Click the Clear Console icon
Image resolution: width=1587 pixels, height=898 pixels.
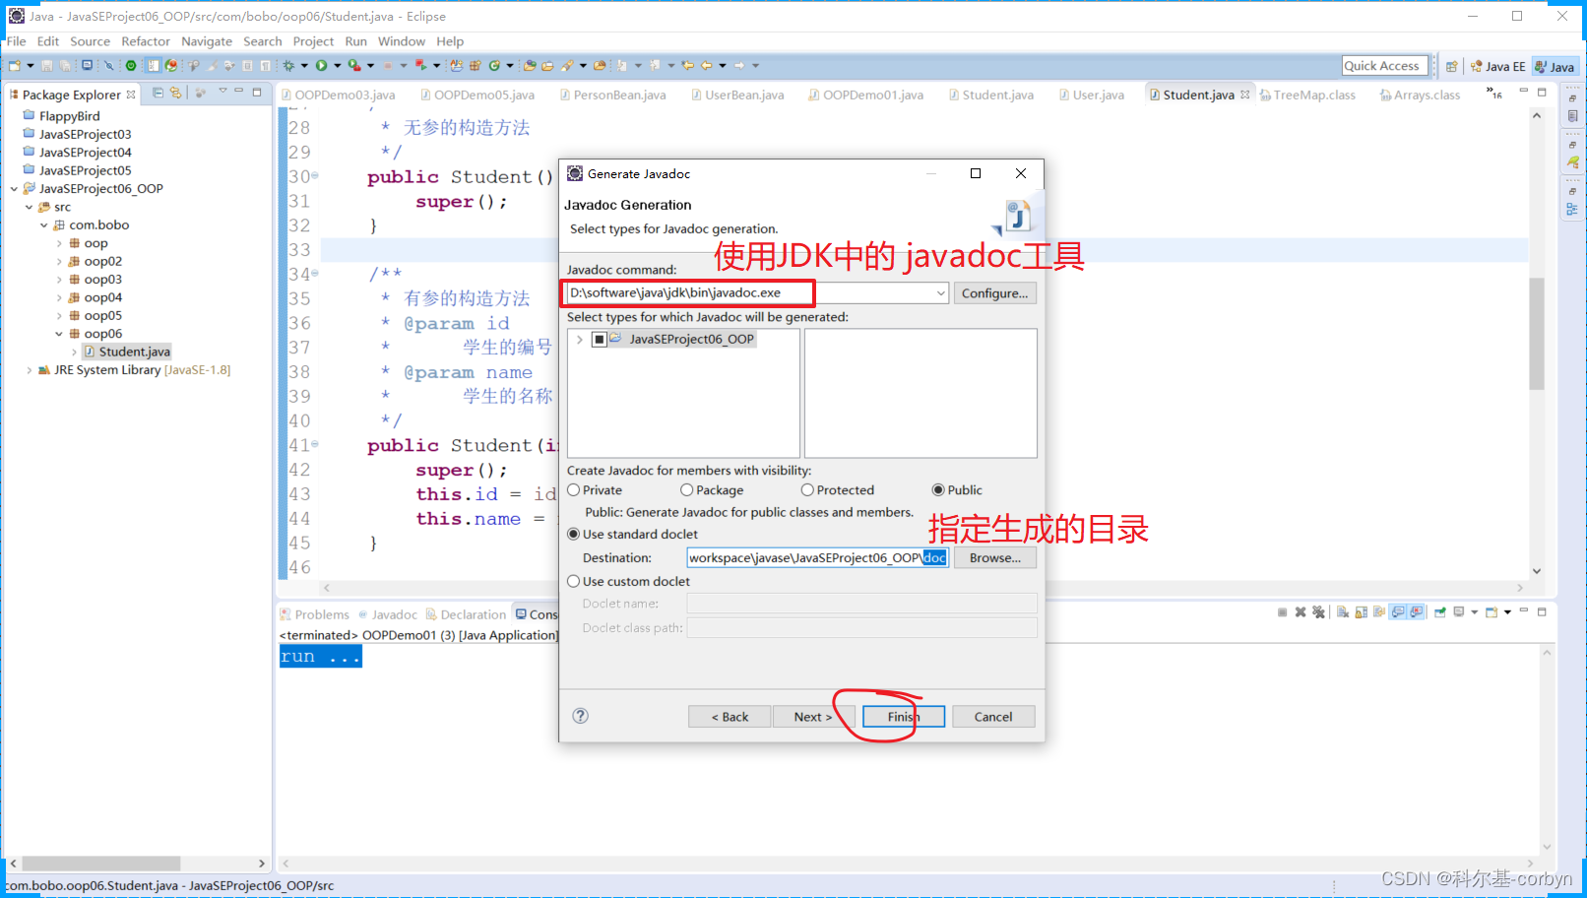coord(1343,612)
